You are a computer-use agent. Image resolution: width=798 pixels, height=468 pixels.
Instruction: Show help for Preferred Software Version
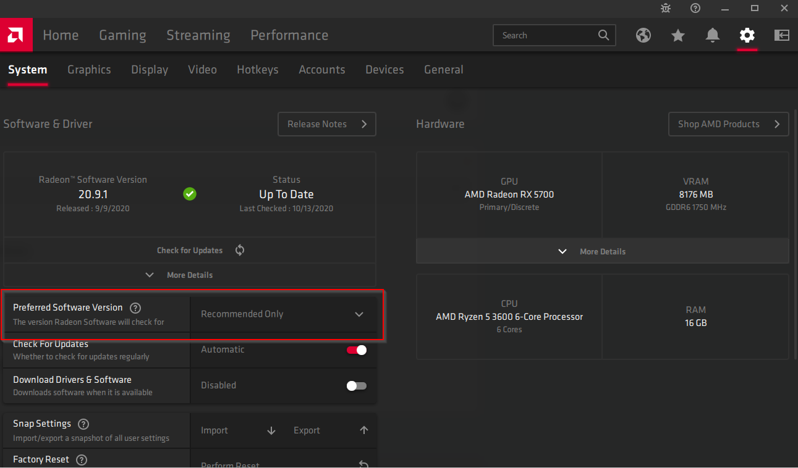(135, 307)
